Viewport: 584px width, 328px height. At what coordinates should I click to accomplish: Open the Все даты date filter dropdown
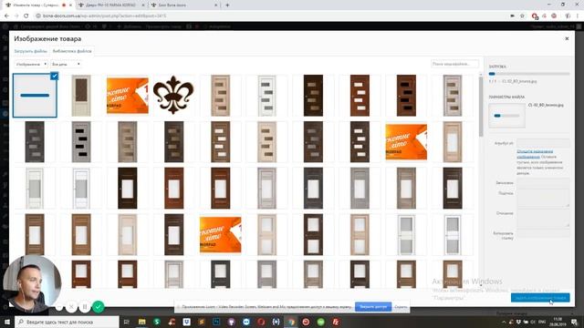(x=66, y=65)
